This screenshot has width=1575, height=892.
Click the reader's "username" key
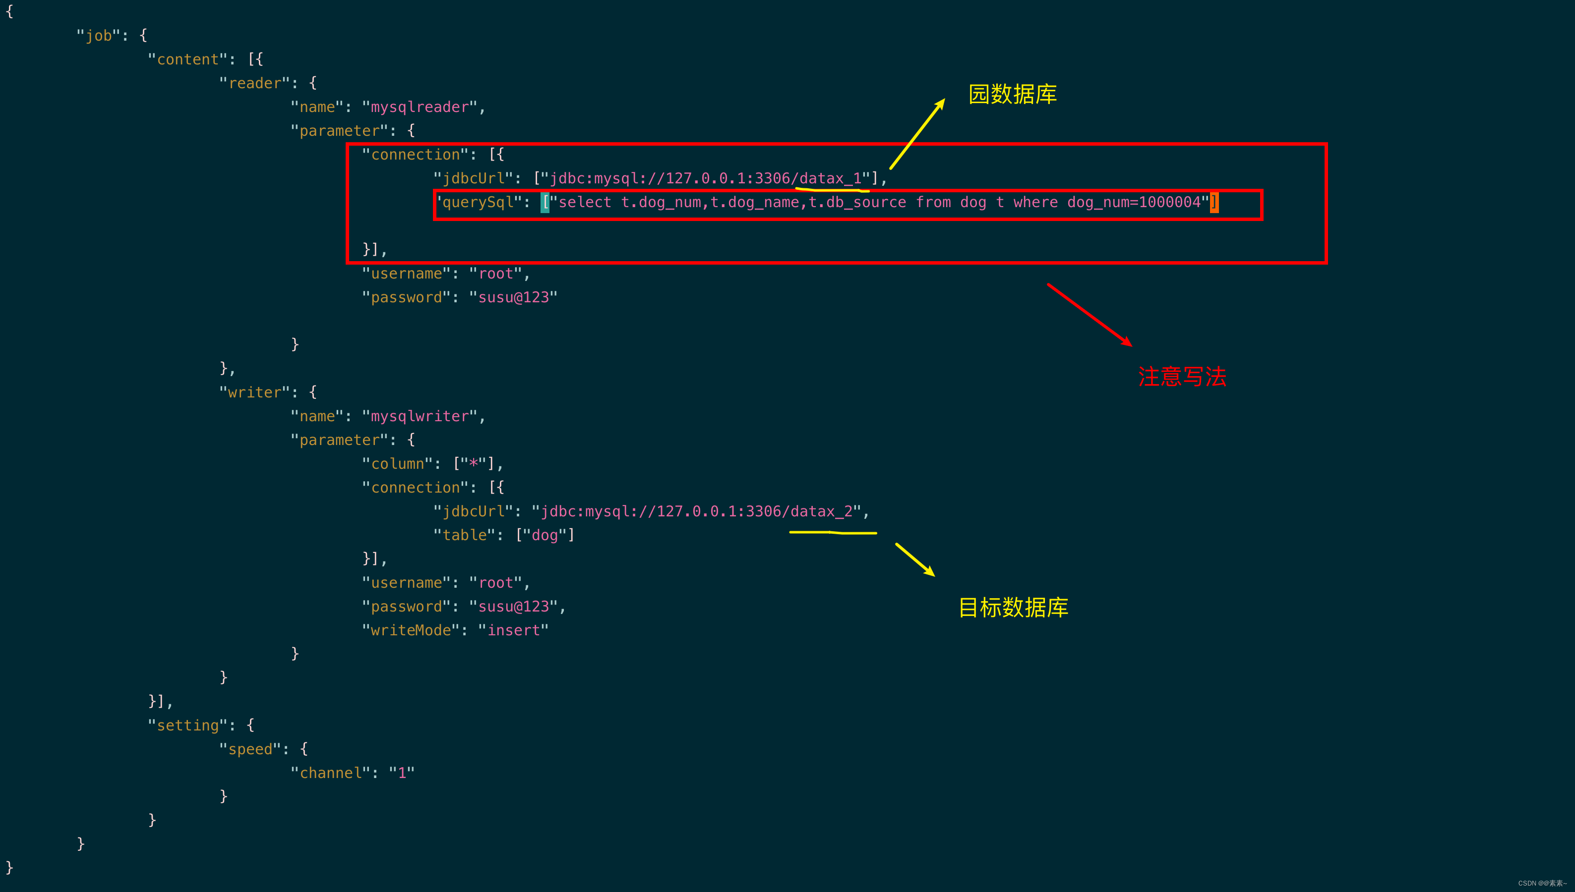pos(407,274)
